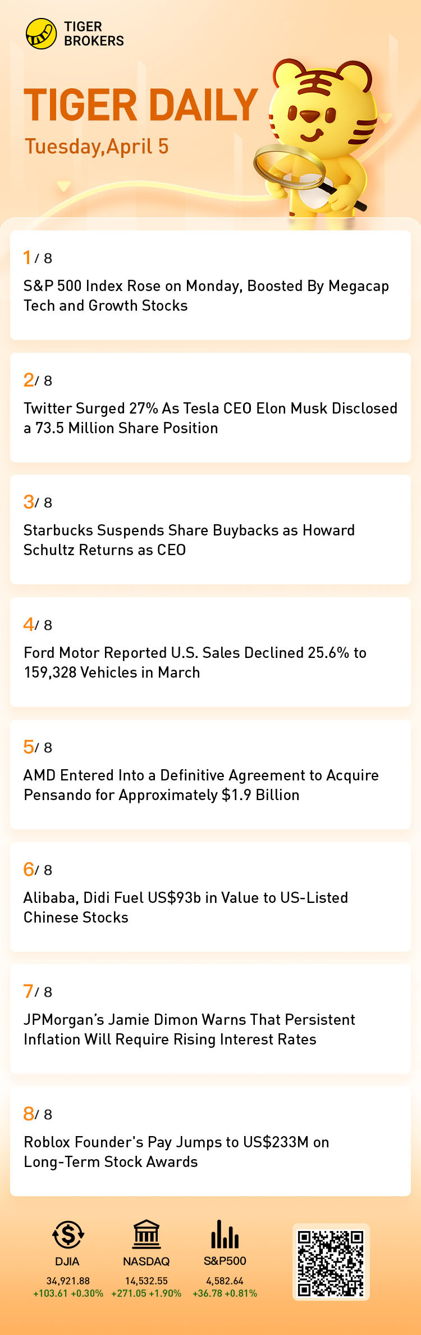Open the Roblox Founder's Pay headline
The height and width of the screenshot is (1335, 421).
176,1152
